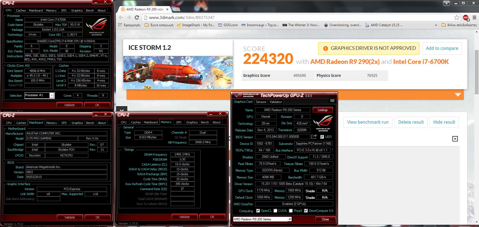Click the Lookup button in GPU-Z
This screenshot has width=479, height=227.
tap(322, 110)
